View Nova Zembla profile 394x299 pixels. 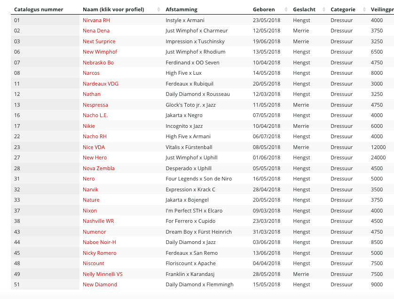[x=99, y=168]
